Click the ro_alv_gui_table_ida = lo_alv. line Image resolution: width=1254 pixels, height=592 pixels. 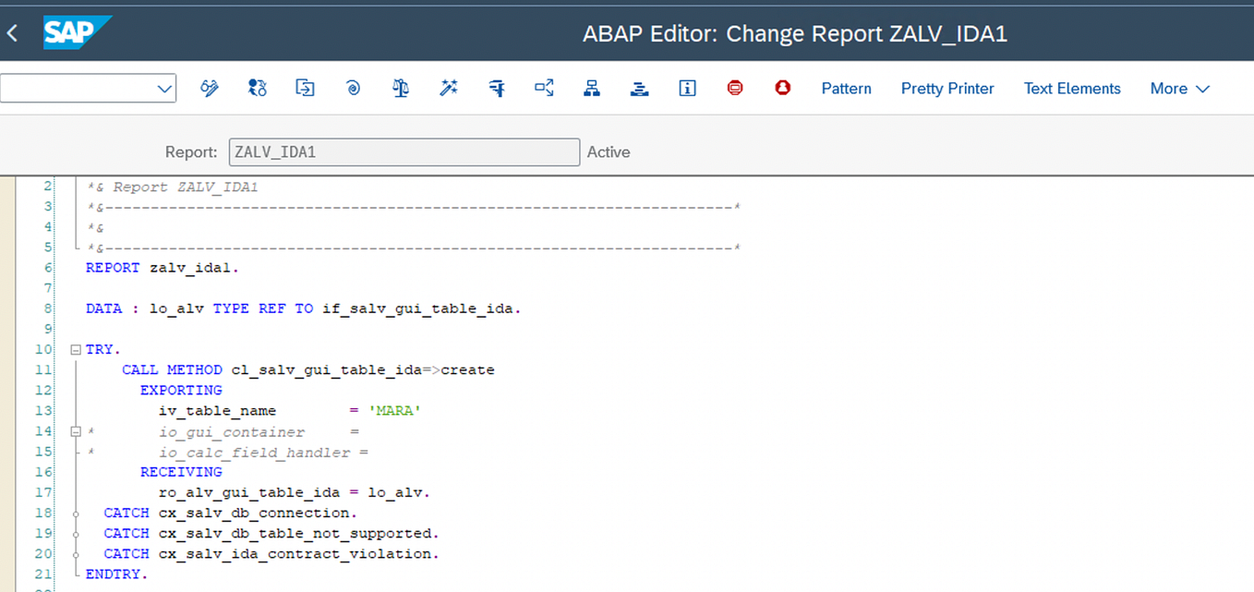(x=295, y=492)
